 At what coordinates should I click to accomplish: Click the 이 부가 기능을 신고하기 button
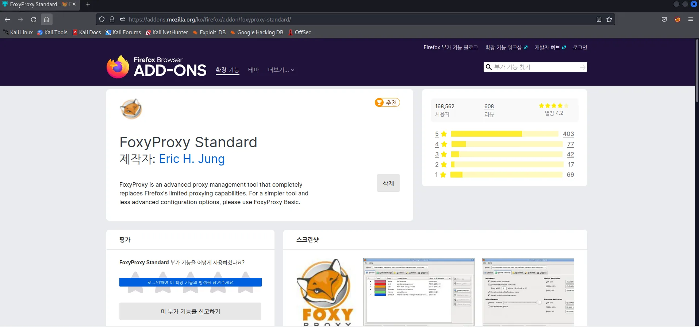pyautogui.click(x=191, y=311)
